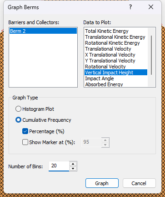This screenshot has height=197, width=165.
Task: Close the Graph Berms dialog
Action: (x=151, y=7)
